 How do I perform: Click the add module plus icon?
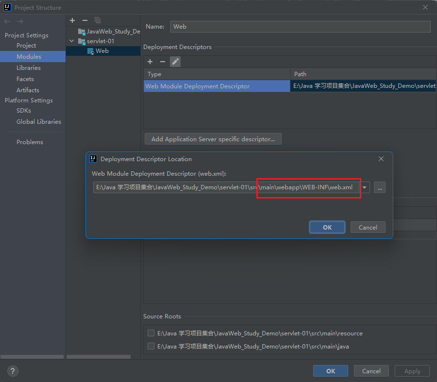click(72, 20)
